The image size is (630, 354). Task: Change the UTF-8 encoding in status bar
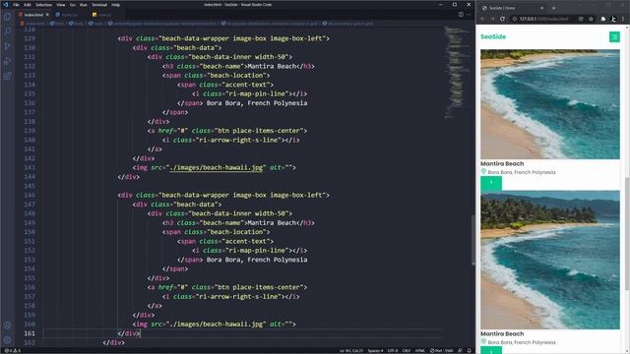pyautogui.click(x=392, y=351)
